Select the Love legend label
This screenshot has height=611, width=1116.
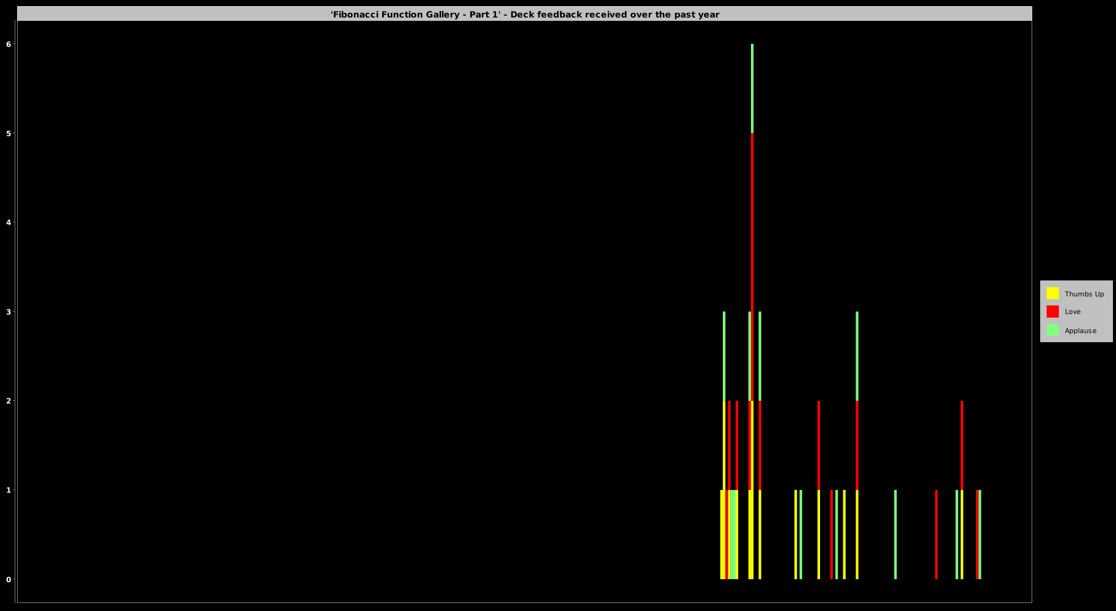point(1073,312)
